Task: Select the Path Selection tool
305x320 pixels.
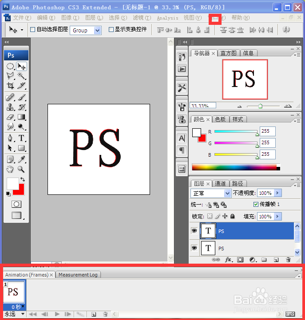Action: pos(10,148)
